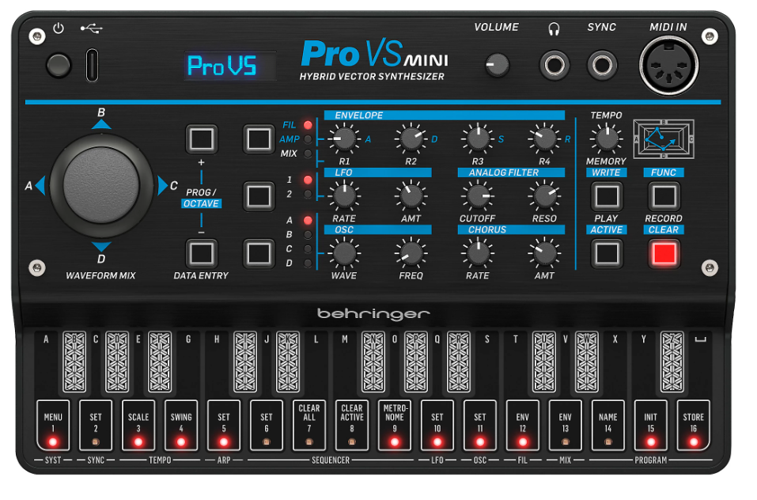
Task: Click the ENV 13 mix key
Action: click(566, 425)
